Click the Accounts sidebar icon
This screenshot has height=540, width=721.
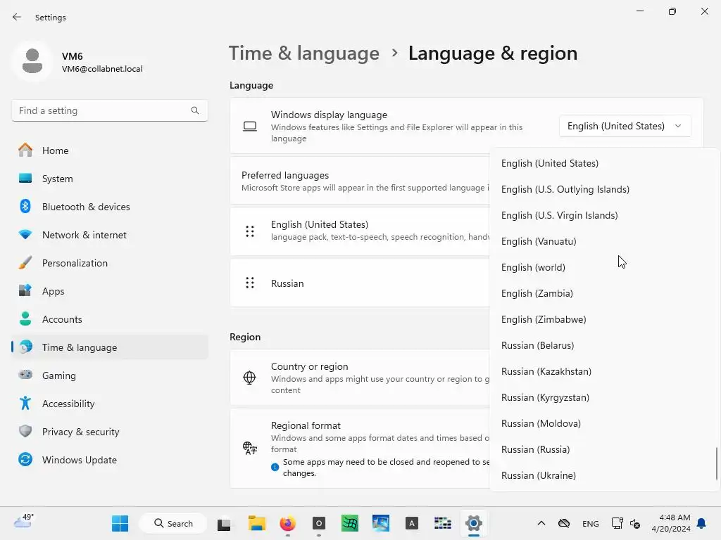tap(25, 319)
